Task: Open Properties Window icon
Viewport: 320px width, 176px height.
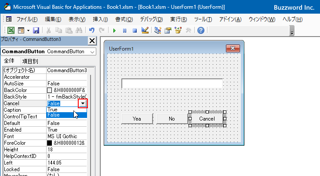Action: 168,30
